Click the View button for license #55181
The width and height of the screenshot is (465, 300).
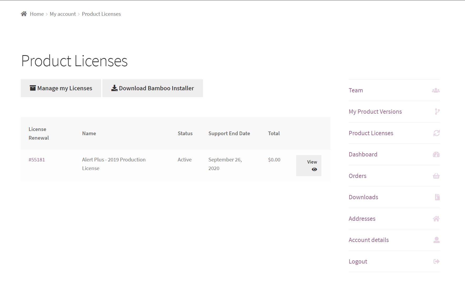[x=309, y=166]
